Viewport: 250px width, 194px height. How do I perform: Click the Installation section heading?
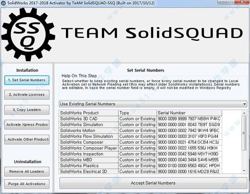click(27, 70)
